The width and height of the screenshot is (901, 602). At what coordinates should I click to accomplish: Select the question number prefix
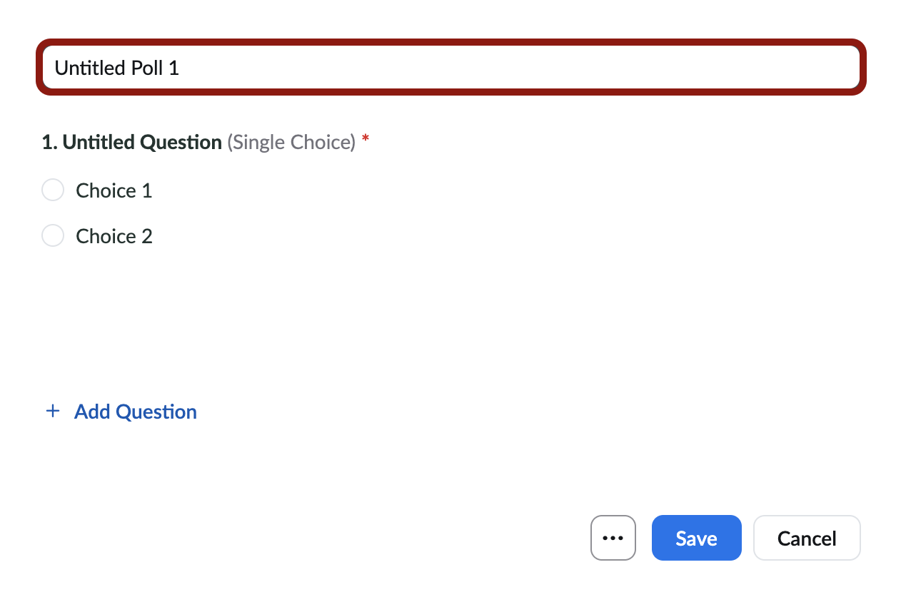(47, 142)
